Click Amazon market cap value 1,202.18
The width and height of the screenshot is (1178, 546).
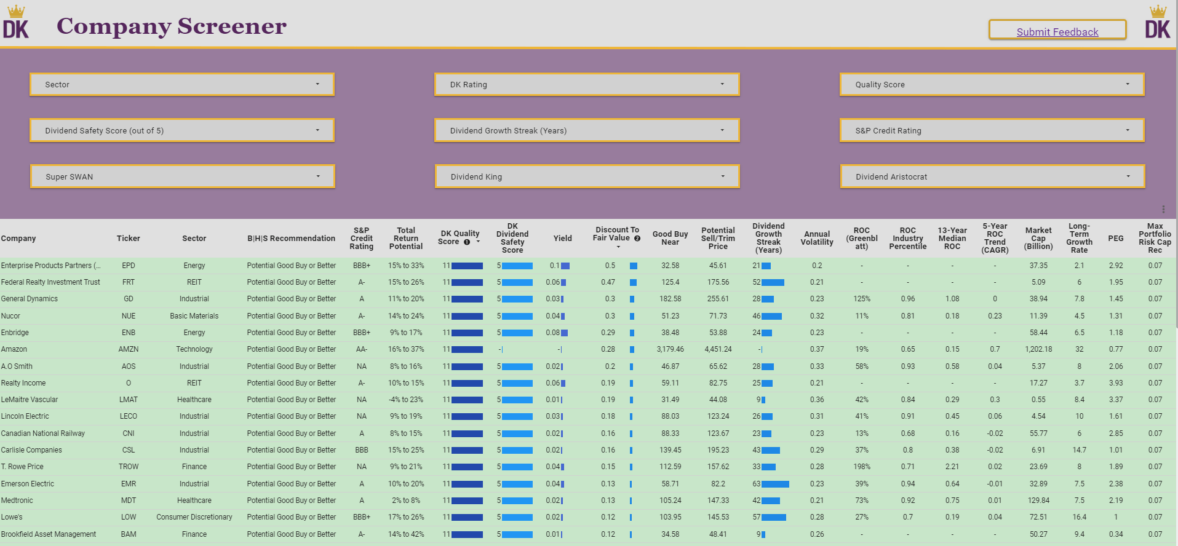[1038, 349]
